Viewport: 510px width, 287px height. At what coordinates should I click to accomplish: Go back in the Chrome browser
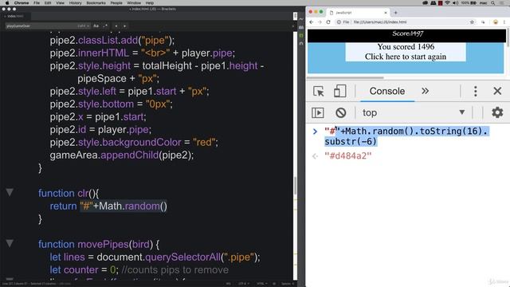click(x=312, y=22)
